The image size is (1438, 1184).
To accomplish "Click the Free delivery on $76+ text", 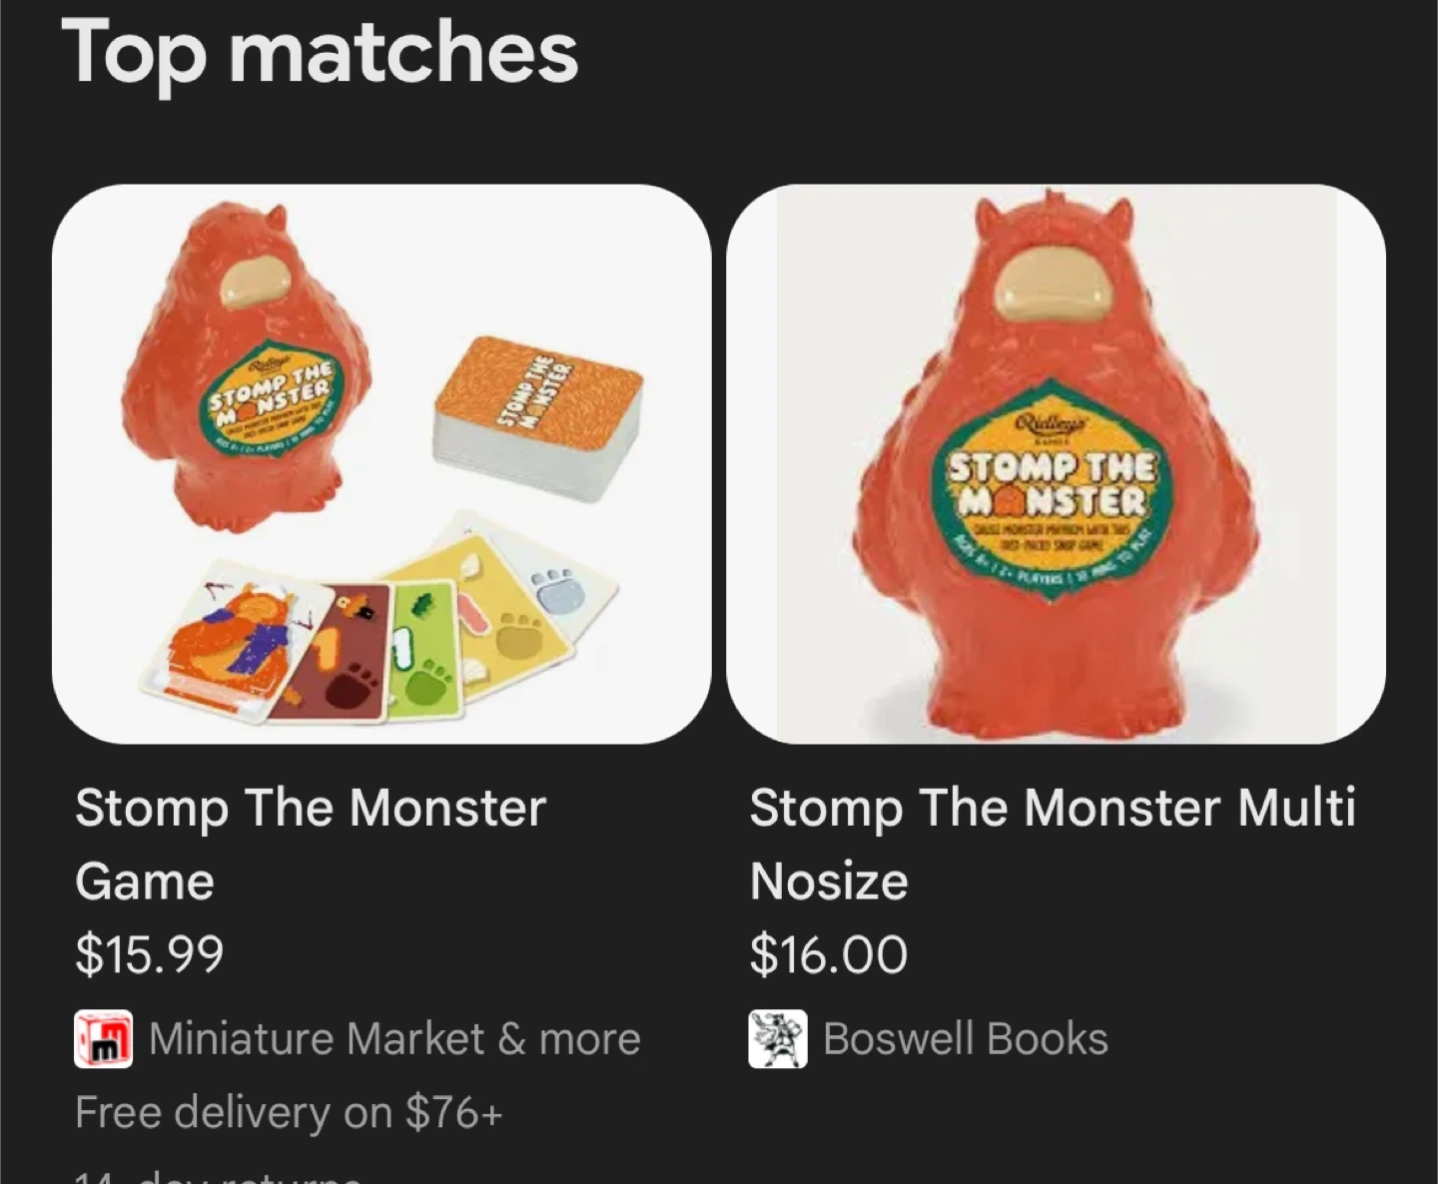I will (289, 1112).
